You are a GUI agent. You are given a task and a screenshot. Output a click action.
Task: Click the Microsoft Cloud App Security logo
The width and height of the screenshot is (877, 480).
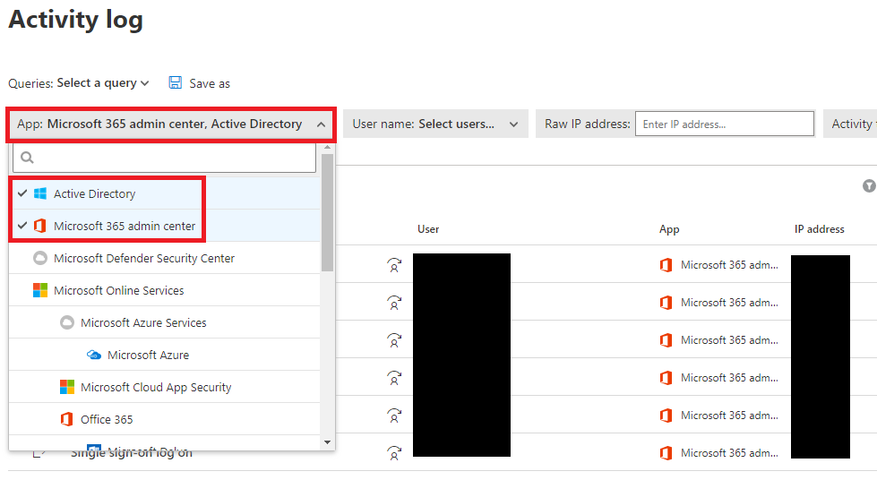(67, 387)
